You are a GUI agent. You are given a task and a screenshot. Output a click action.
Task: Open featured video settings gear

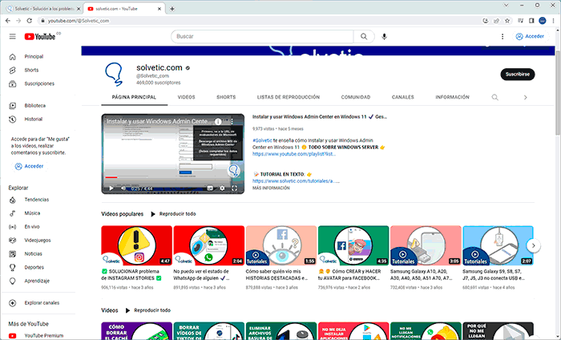point(222,188)
